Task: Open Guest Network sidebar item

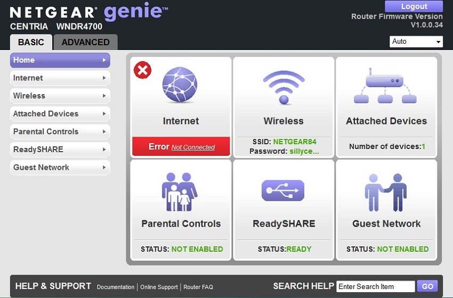Action: pos(60,167)
